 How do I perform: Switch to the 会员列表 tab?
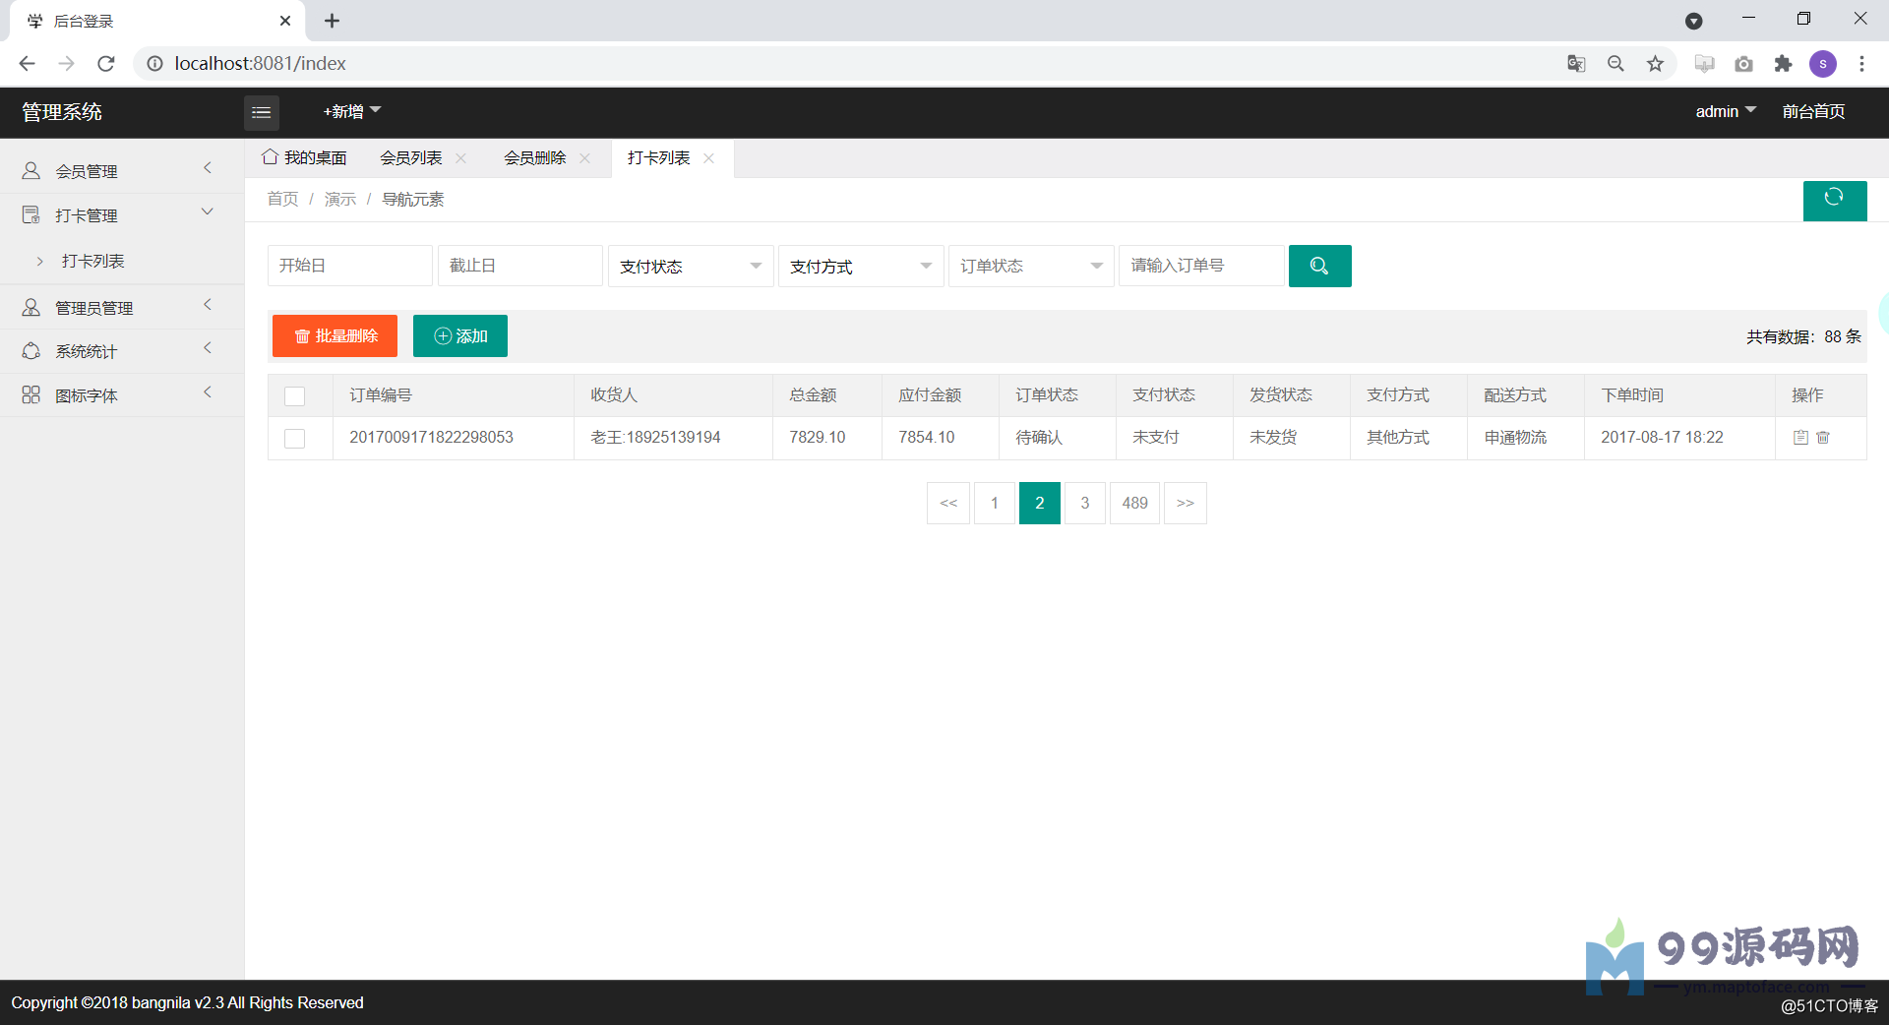tap(411, 158)
